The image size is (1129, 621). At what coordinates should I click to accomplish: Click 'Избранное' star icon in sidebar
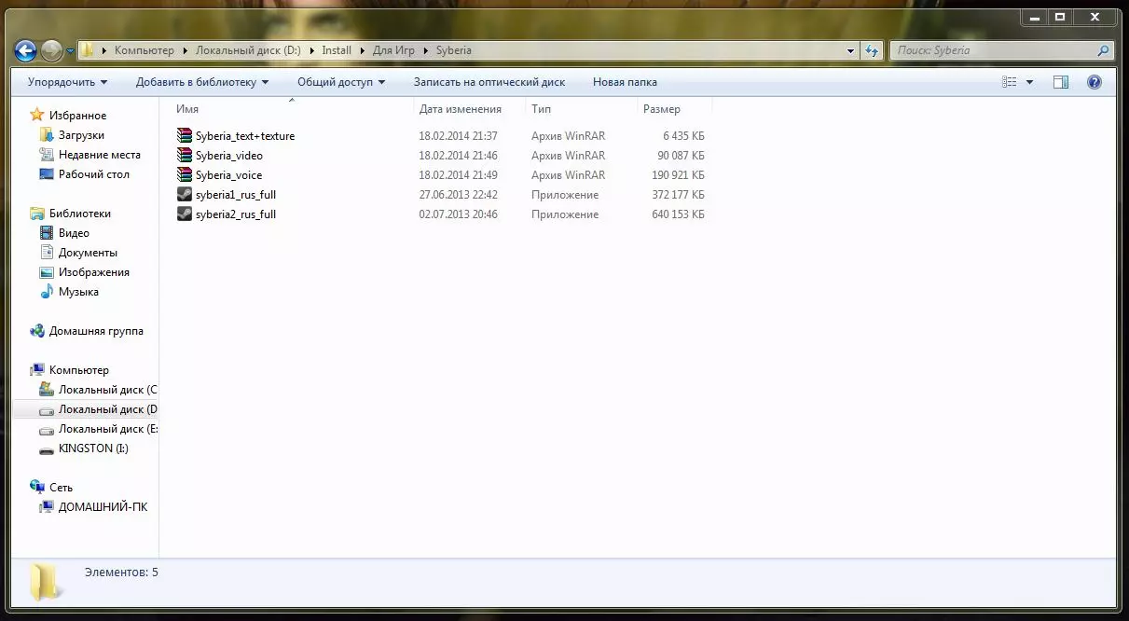pyautogui.click(x=37, y=115)
